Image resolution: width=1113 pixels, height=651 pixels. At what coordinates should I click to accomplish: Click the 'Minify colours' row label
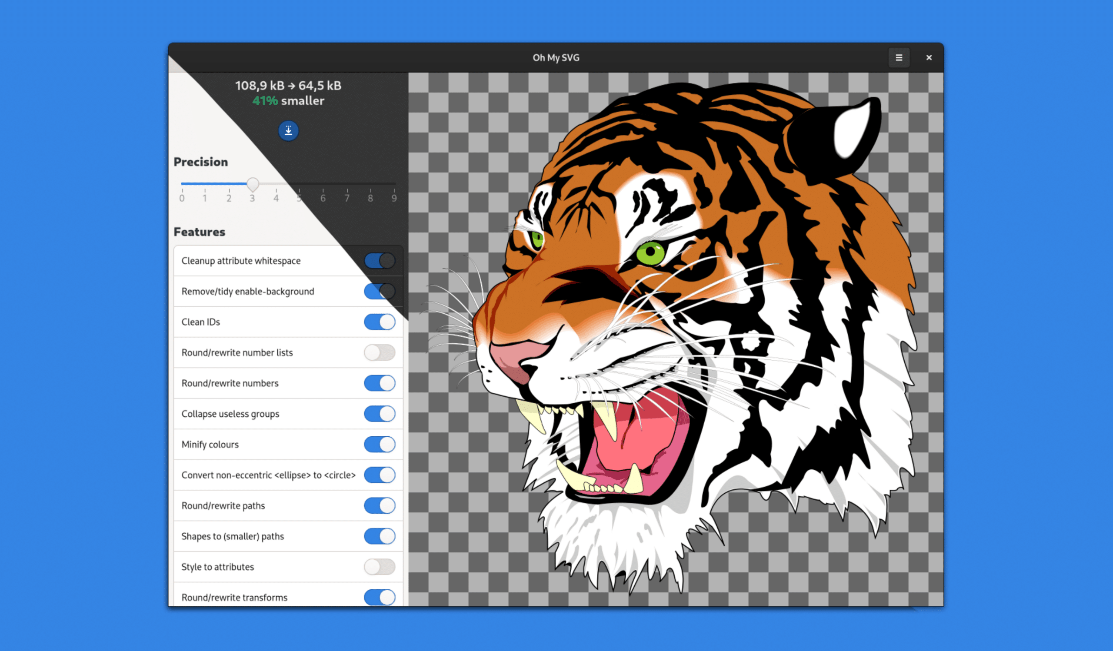210,445
